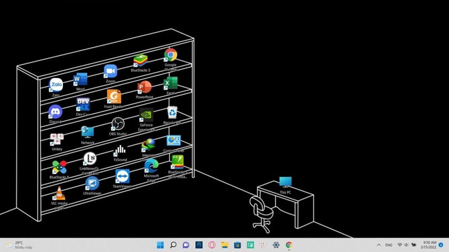Show hidden tray icons chevron
This screenshot has height=252, width=449.
coord(378,245)
